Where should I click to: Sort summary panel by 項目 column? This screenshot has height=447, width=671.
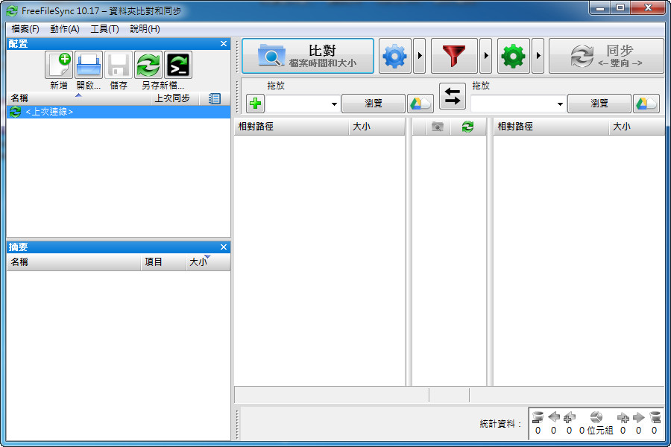click(x=163, y=261)
